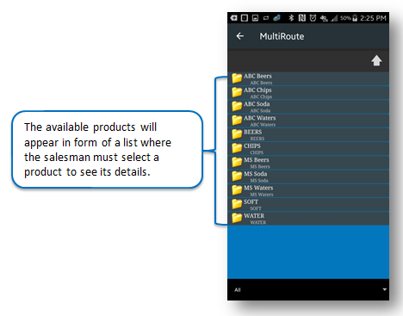Image resolution: width=403 pixels, height=316 pixels.
Task: Tap the empty blue area below list
Action: (x=308, y=252)
